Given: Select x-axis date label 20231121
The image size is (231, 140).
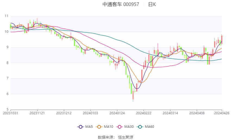Looking at the screenshot, I should click(37, 113).
